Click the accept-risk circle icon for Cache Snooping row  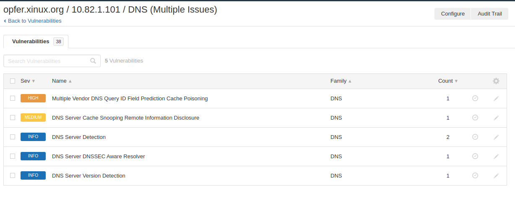475,118
